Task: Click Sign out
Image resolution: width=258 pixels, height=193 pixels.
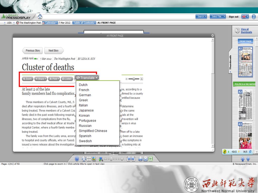Action: tap(234, 17)
